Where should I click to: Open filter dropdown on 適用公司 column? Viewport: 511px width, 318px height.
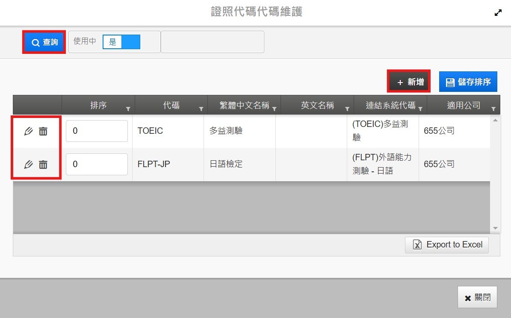(493, 109)
